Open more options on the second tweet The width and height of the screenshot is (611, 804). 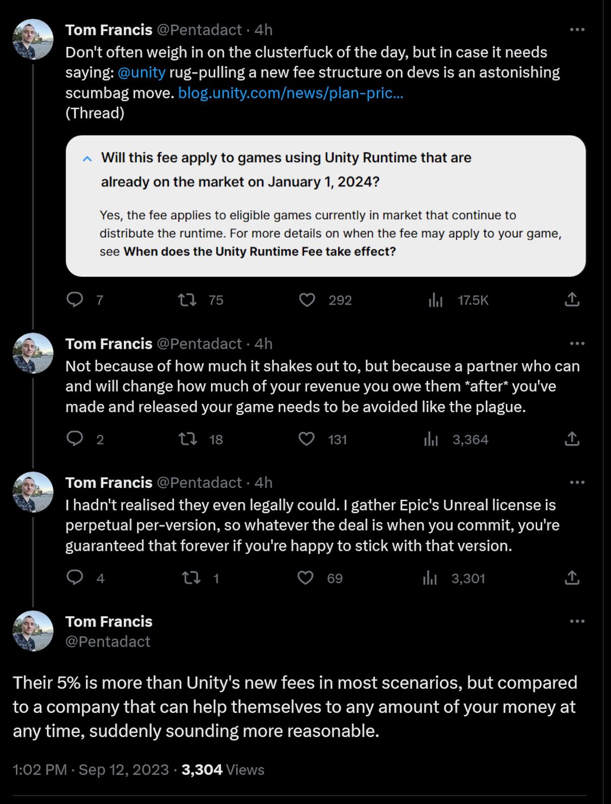coord(577,344)
